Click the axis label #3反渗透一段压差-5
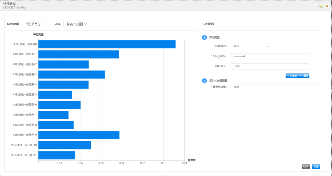The image size is (332, 176). tap(25, 95)
